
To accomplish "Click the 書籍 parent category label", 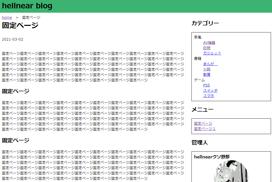I will coord(198,59).
